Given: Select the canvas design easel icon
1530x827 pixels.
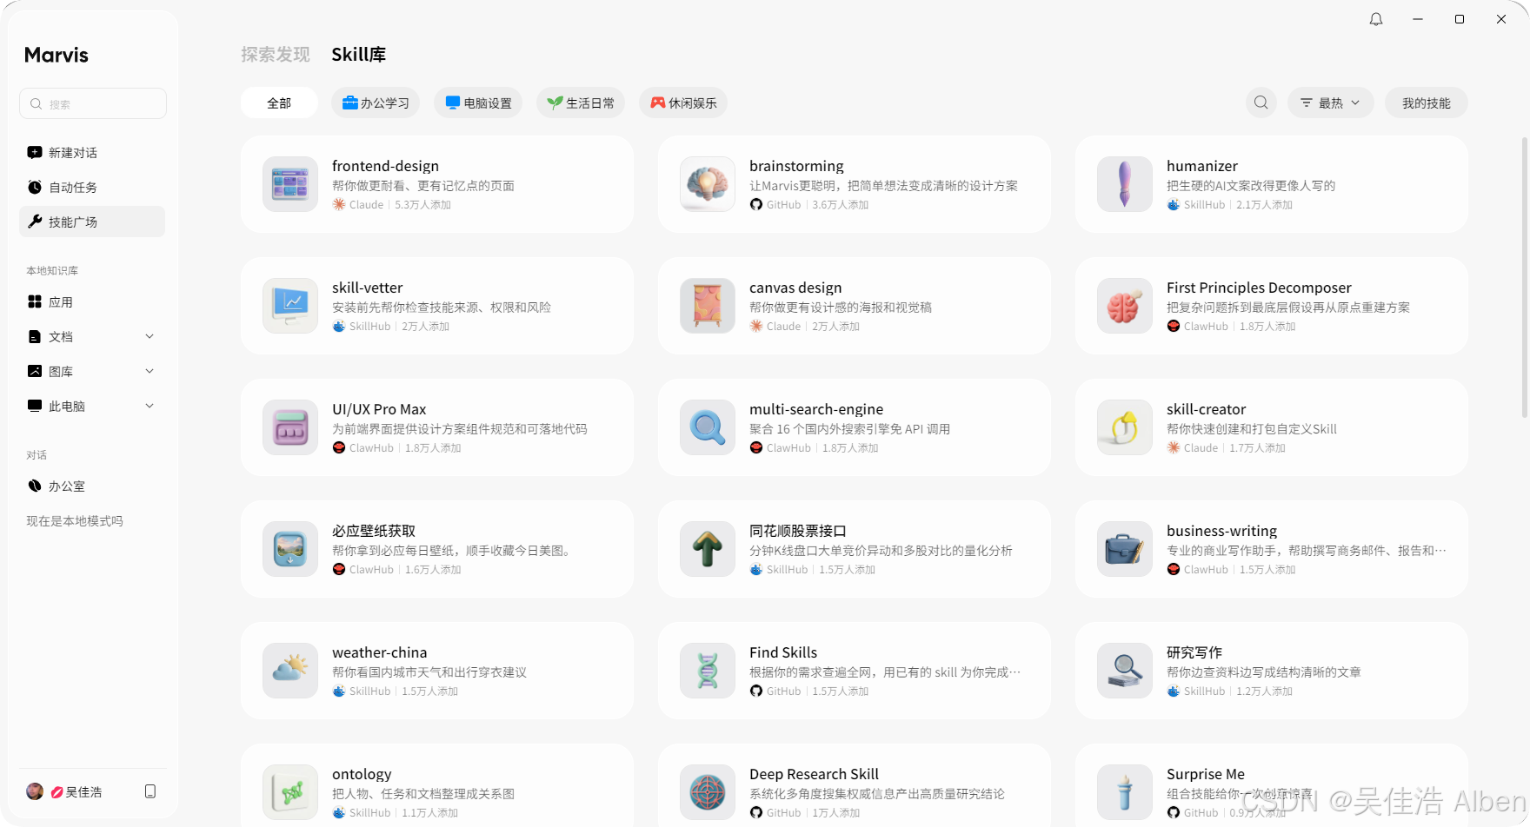Looking at the screenshot, I should point(708,306).
